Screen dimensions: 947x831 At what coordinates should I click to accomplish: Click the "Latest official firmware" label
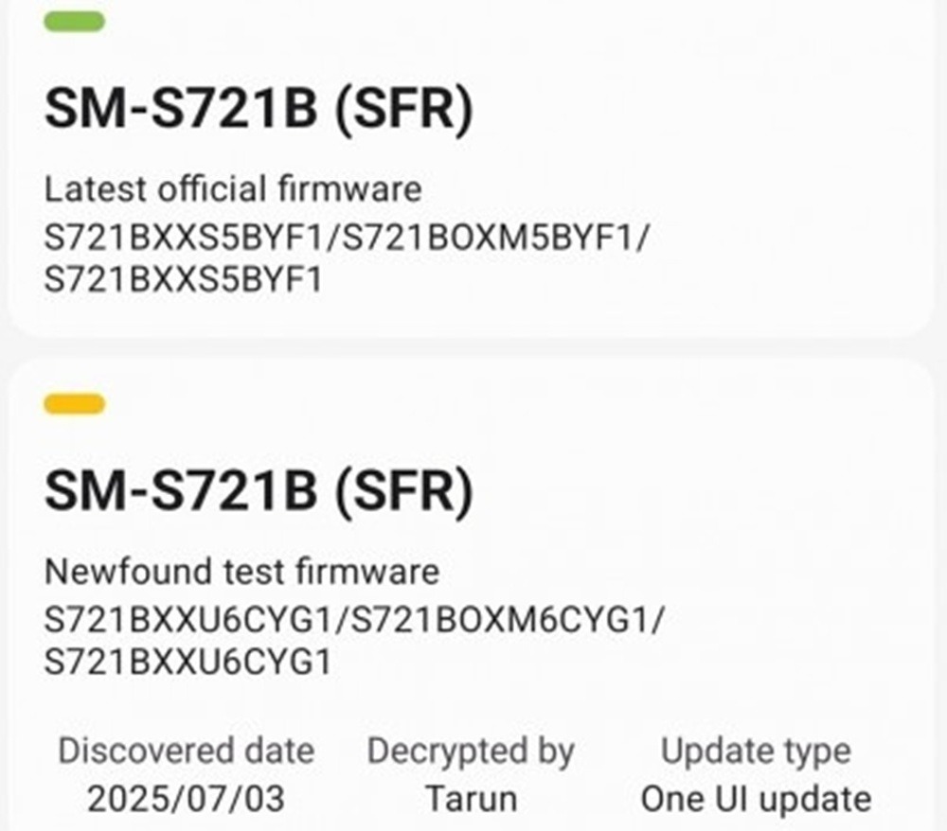pyautogui.click(x=233, y=189)
